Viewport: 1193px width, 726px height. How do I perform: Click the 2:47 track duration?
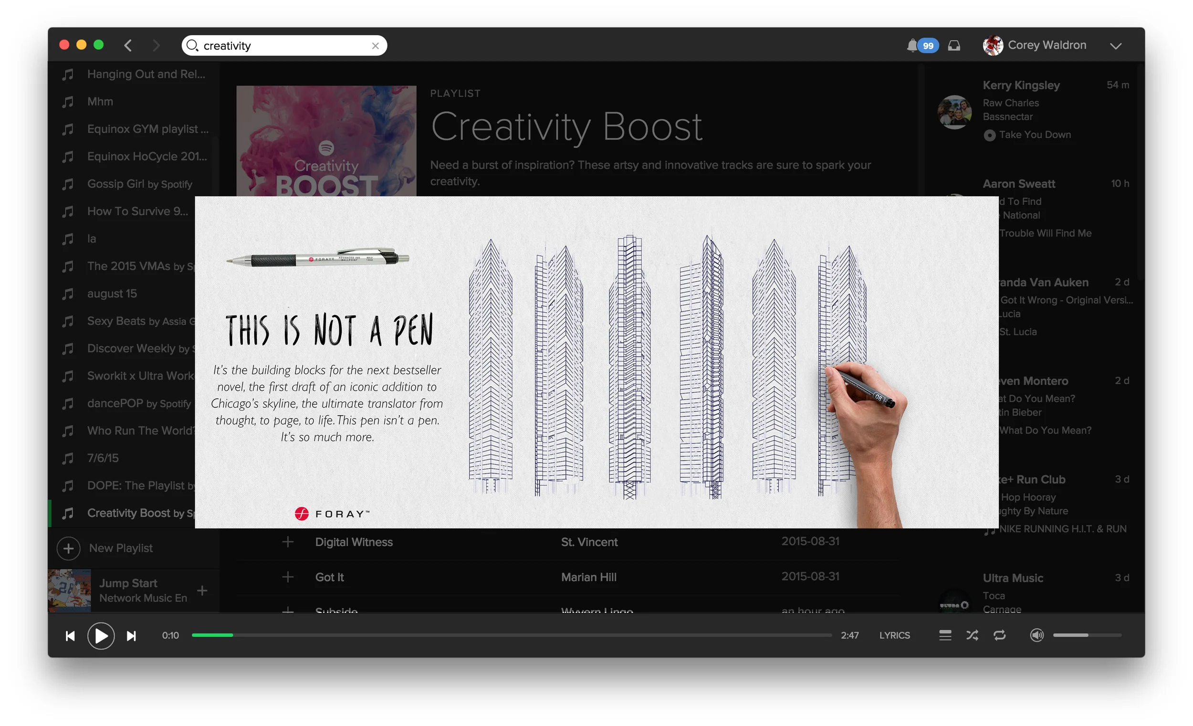pos(850,635)
